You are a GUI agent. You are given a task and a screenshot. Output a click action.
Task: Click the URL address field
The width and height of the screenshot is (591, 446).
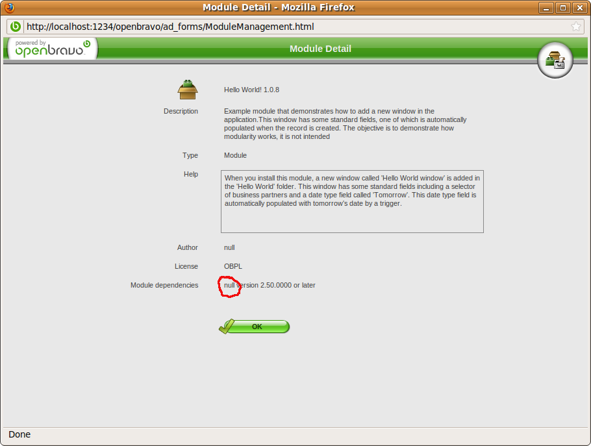(x=296, y=27)
